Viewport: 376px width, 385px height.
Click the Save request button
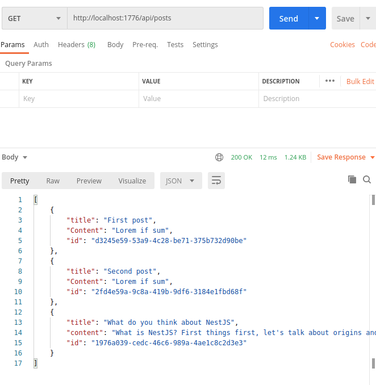point(345,18)
